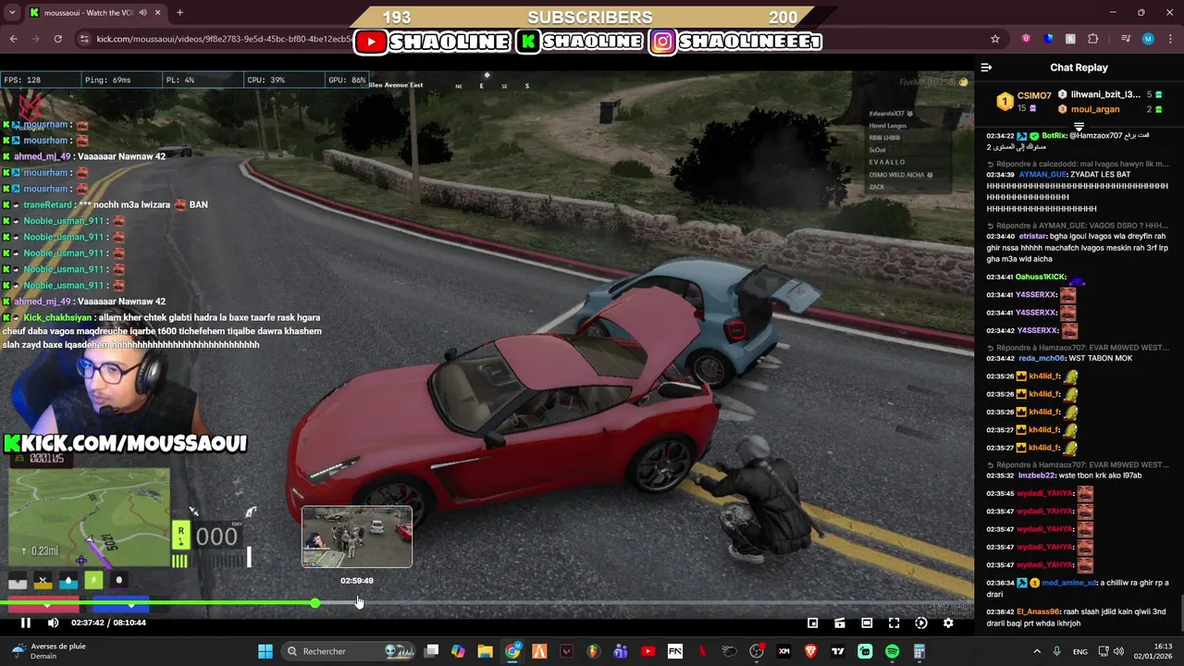Open the FN app in the taskbar
Screen dimensions: 1184x666
[x=675, y=651]
